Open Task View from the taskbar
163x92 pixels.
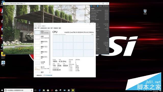click(35, 90)
